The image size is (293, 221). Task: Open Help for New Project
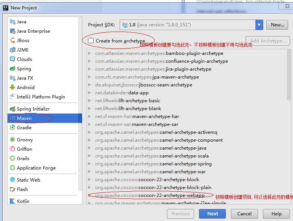click(276, 214)
